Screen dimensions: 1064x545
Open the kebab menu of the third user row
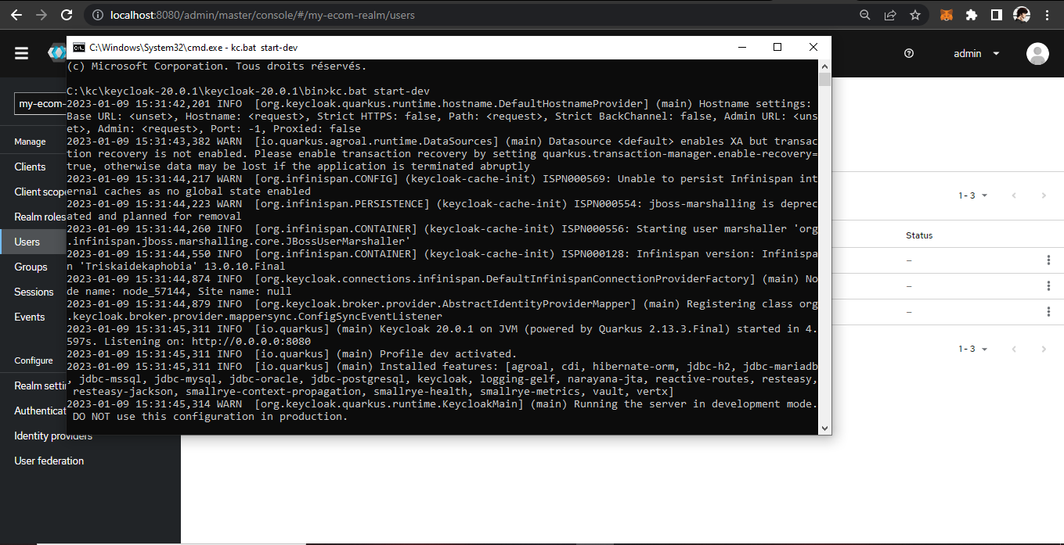click(1048, 311)
